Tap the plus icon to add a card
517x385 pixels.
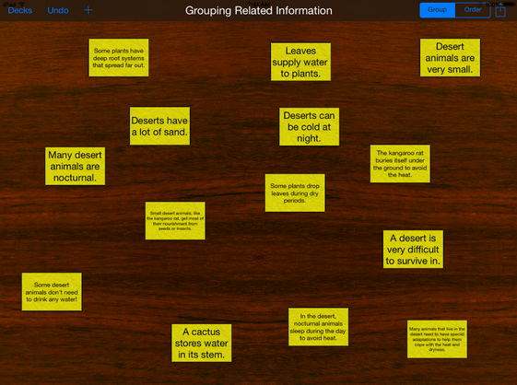pyautogui.click(x=88, y=10)
